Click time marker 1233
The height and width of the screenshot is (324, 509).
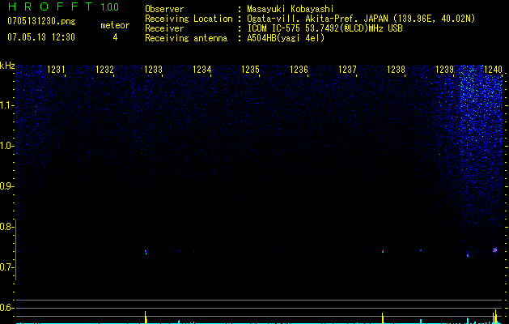tap(153, 70)
